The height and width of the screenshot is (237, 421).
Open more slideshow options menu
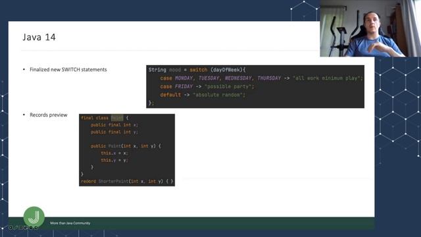(31, 228)
